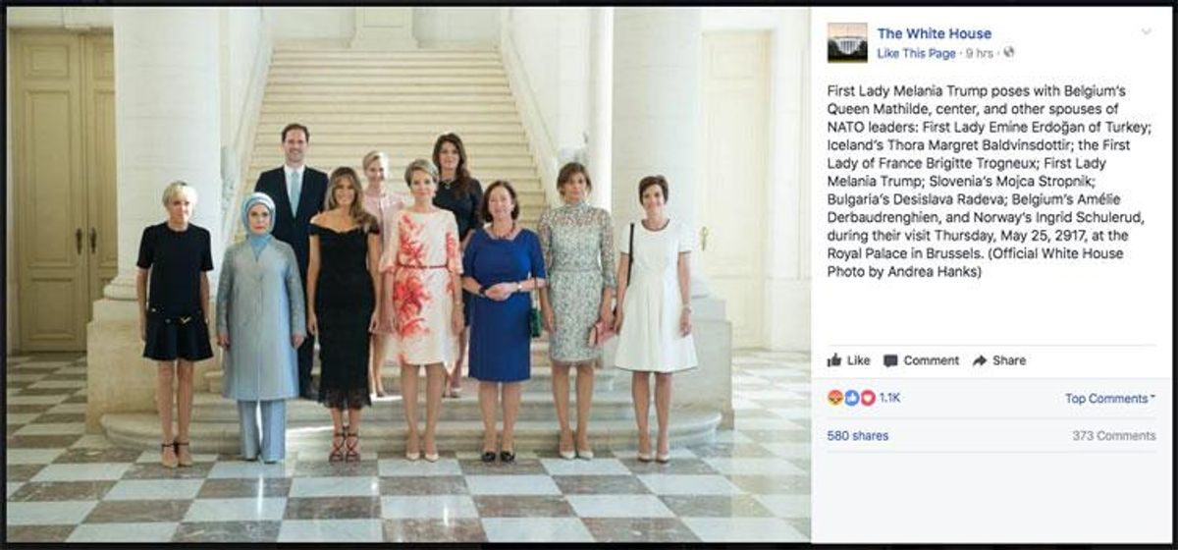This screenshot has height=550, width=1178.
Task: Click the thumbs-up Like icon
Action: coord(834,360)
